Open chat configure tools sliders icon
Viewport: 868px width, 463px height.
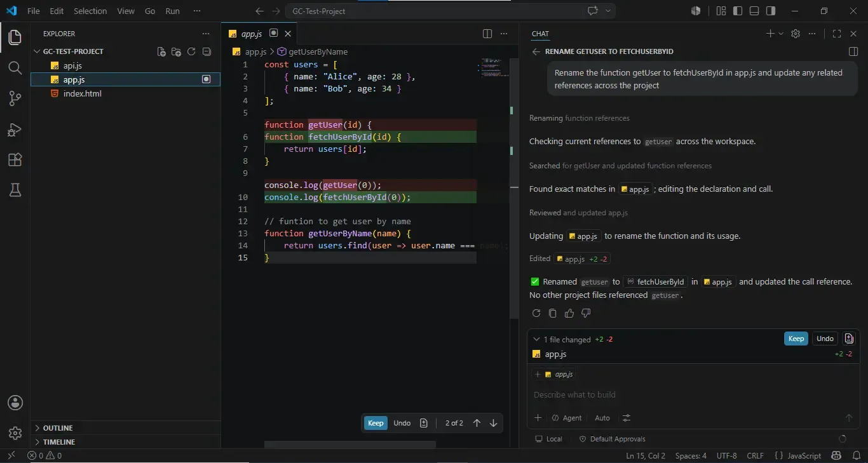627,418
